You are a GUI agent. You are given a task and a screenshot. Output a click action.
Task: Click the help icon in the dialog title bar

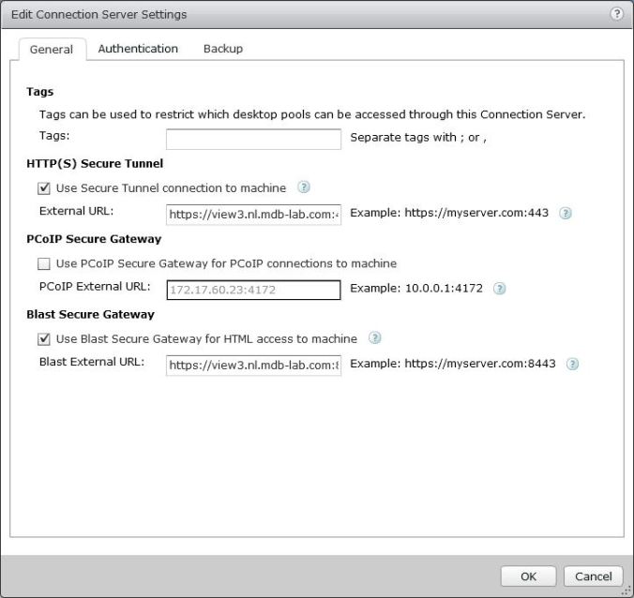[616, 14]
